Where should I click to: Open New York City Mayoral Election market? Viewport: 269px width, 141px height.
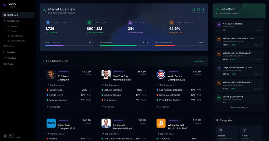click(122, 78)
